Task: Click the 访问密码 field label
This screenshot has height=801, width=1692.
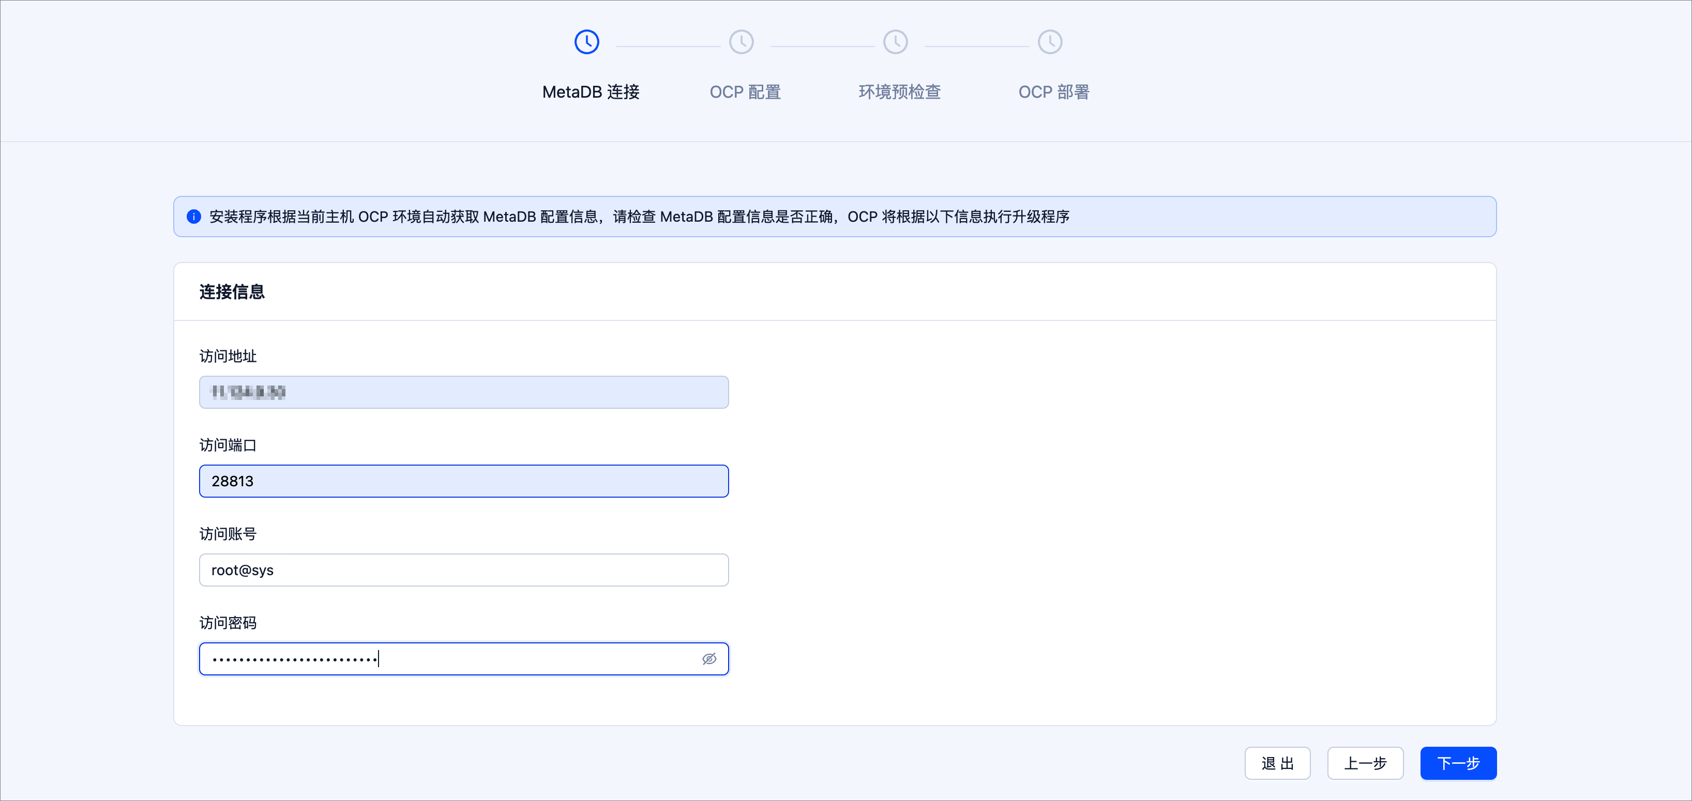Action: pyautogui.click(x=228, y=622)
